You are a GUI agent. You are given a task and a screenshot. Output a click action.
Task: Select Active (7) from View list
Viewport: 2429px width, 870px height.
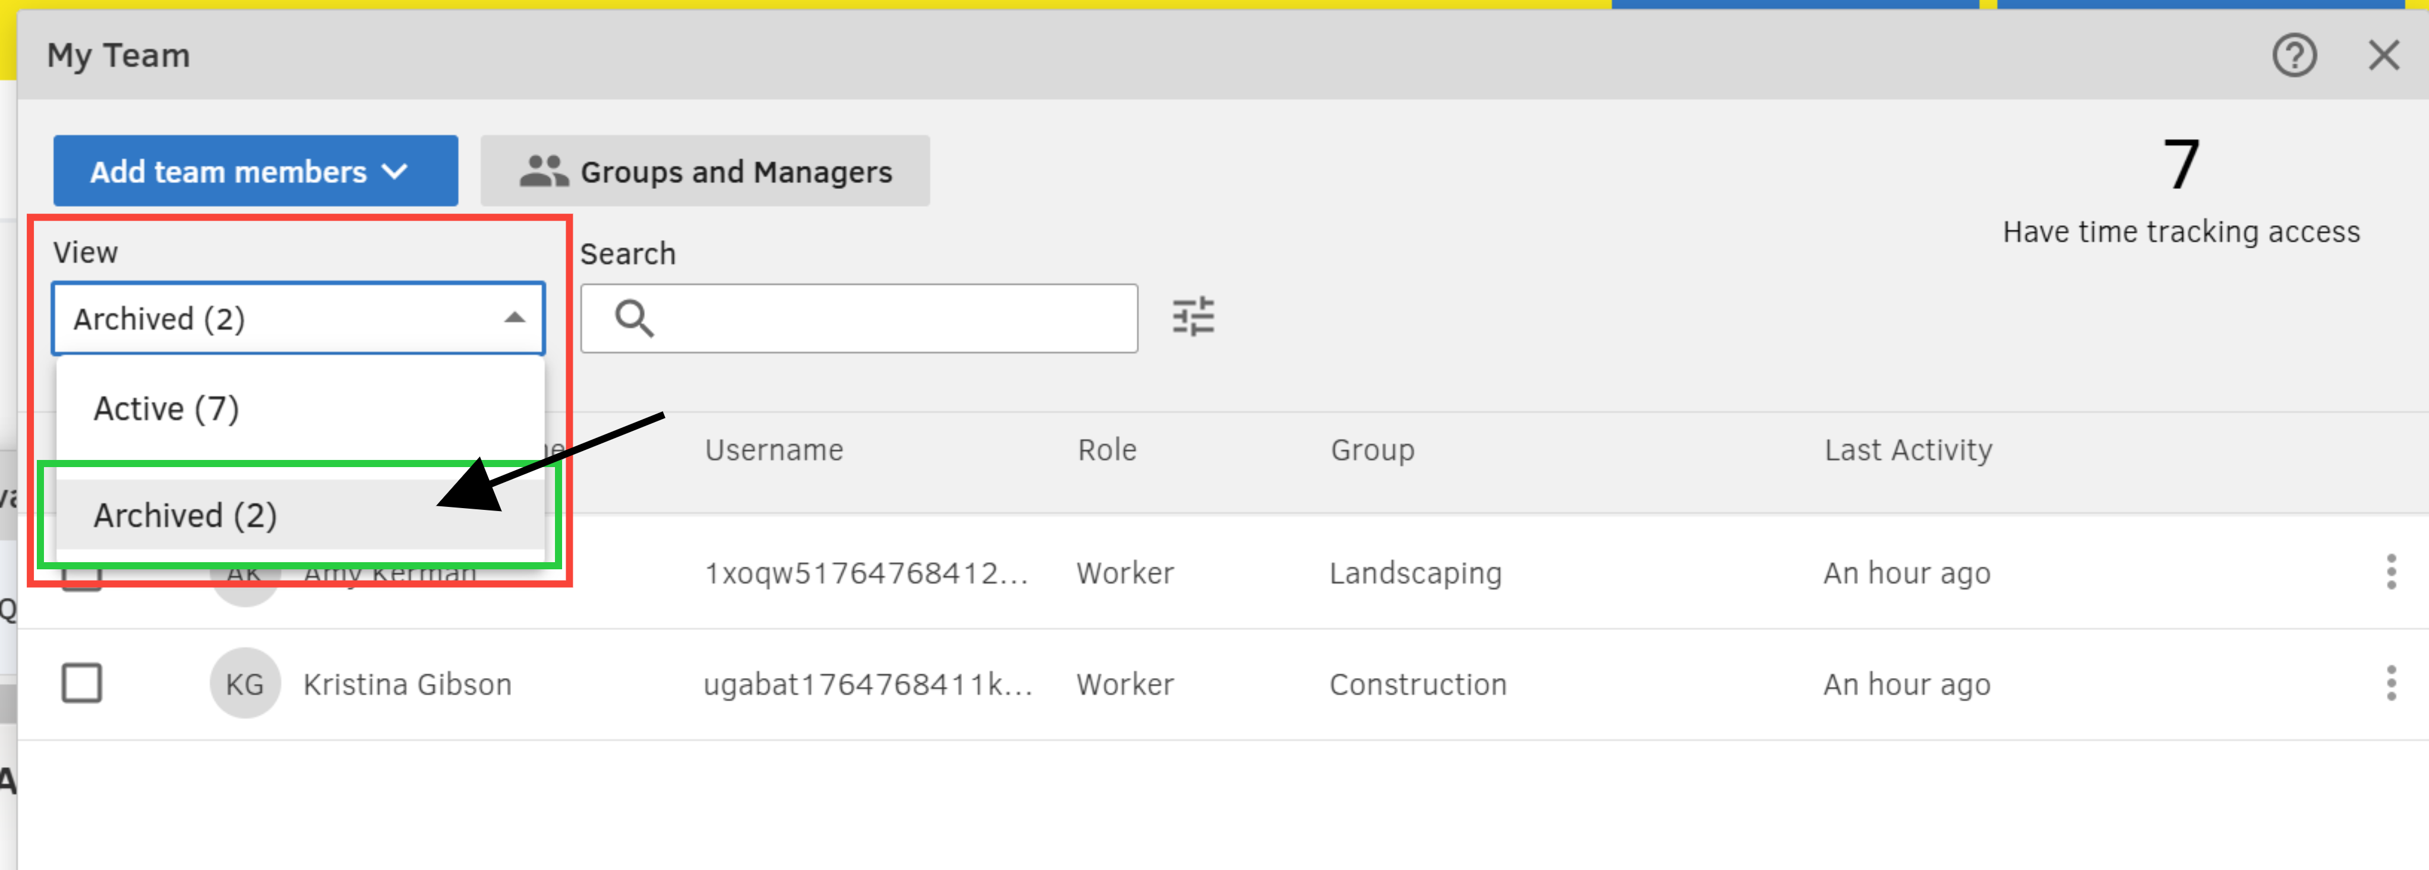167,409
